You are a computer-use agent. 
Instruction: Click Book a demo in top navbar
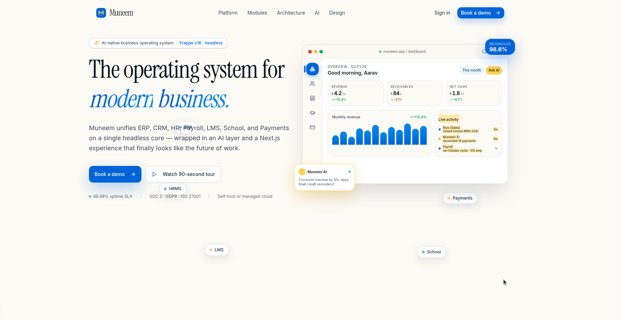(481, 13)
